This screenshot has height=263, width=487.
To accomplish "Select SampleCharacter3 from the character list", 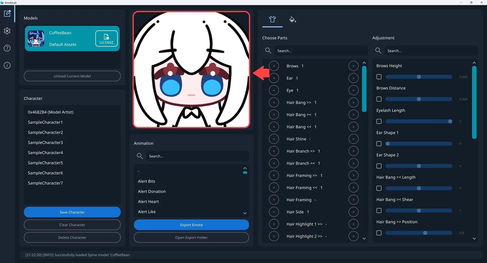I will click(45, 142).
